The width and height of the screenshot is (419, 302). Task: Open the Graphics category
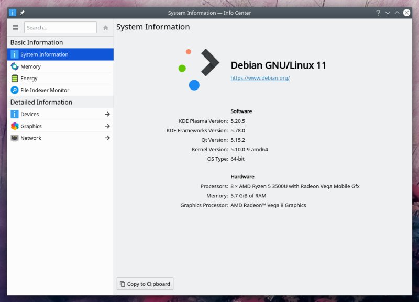60,126
